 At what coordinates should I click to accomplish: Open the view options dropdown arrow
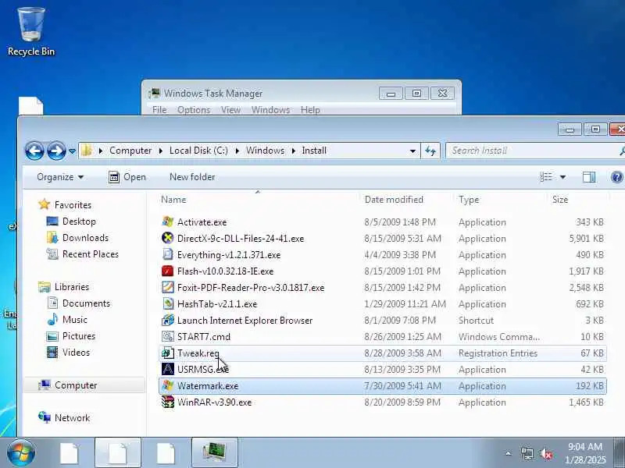(562, 177)
